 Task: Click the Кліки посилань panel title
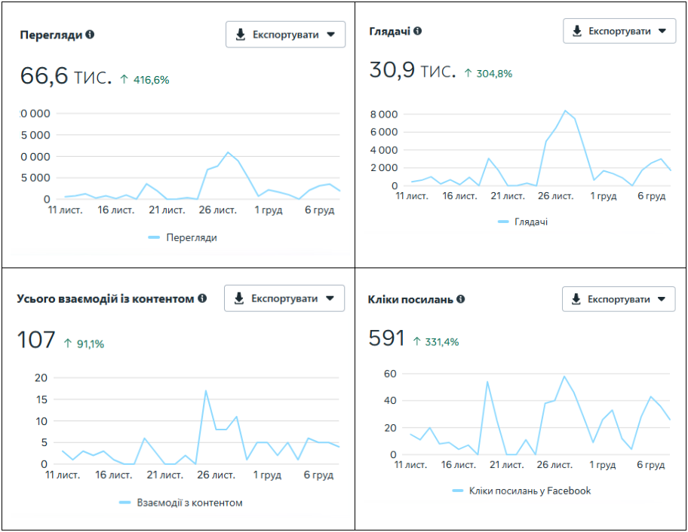click(410, 299)
